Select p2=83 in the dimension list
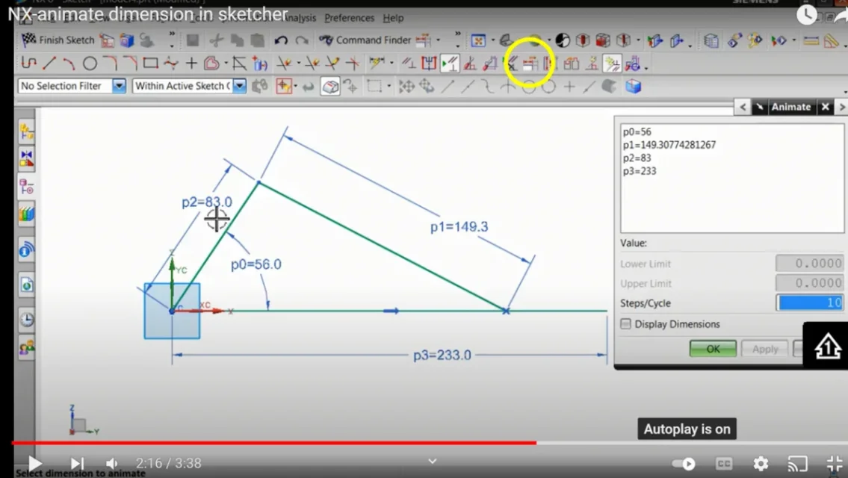848x478 pixels. click(x=637, y=158)
